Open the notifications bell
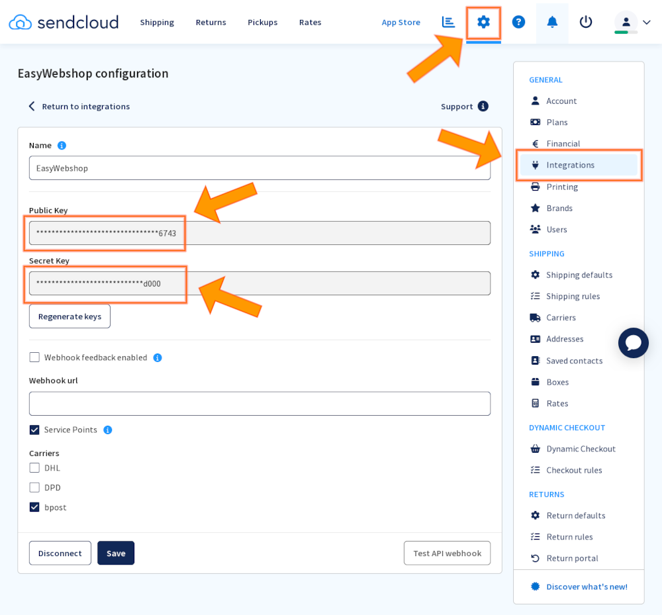662x615 pixels. tap(552, 22)
